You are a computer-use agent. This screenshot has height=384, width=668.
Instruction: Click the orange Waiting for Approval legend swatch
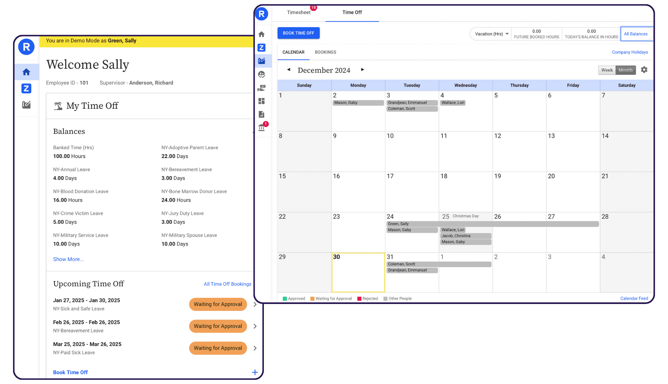(312, 298)
